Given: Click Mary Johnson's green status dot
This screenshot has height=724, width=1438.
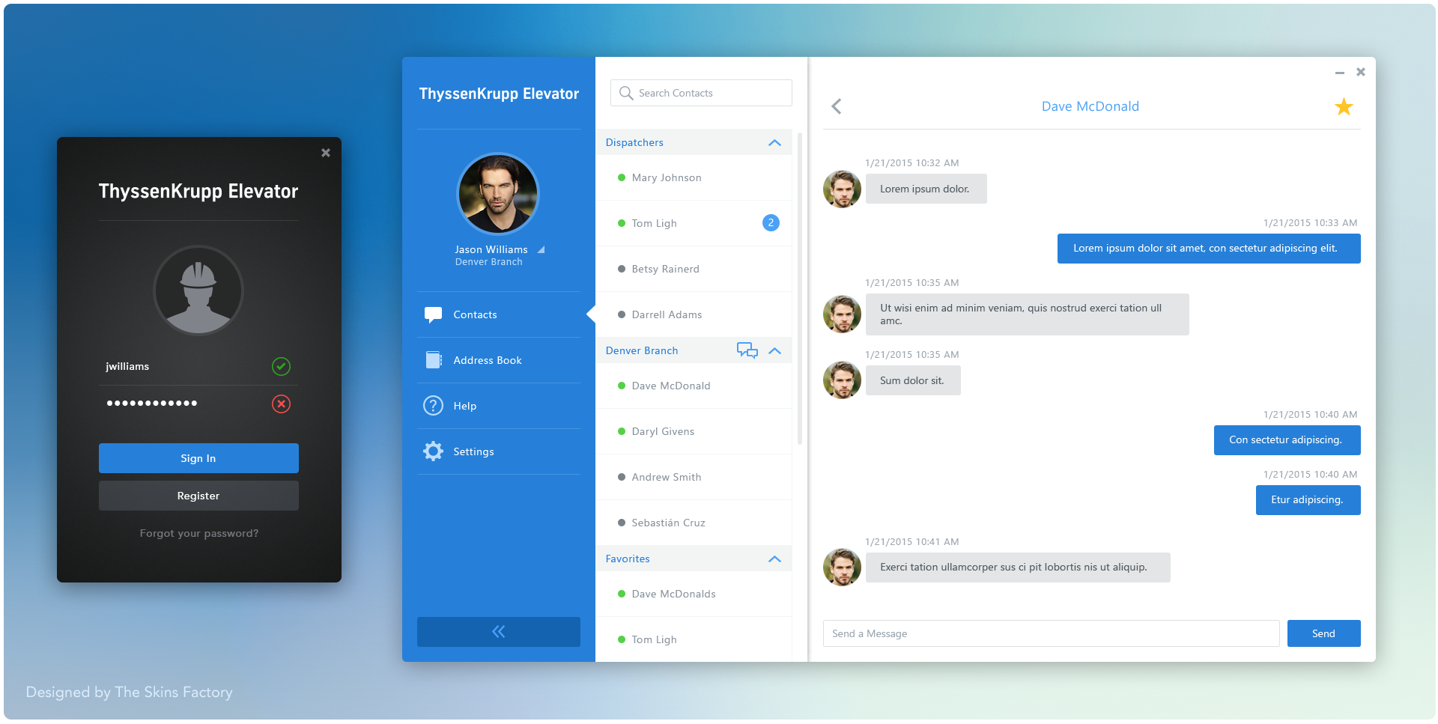Looking at the screenshot, I should click(x=622, y=177).
